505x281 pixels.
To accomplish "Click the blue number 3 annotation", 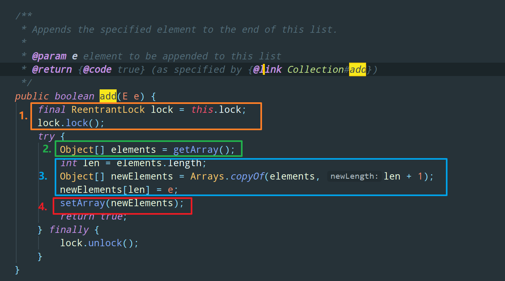I will click(x=43, y=176).
